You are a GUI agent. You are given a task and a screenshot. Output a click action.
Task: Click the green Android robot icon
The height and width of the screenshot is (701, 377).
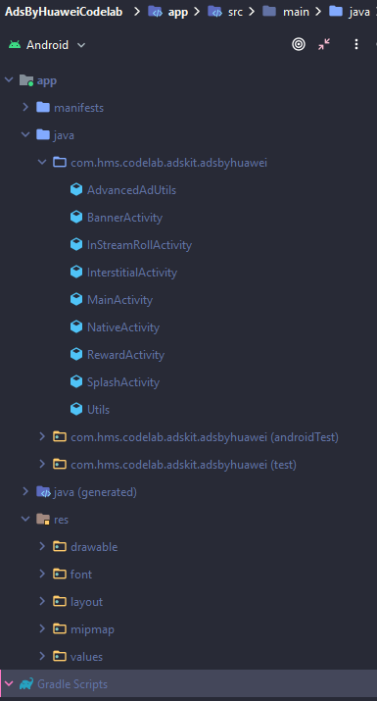click(15, 45)
